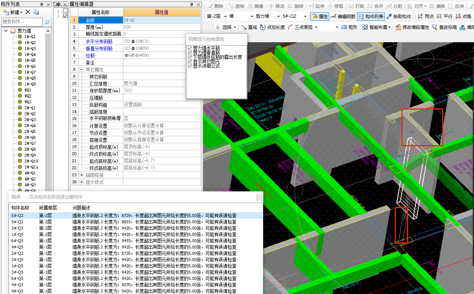Viewport: 474px width, 294px height.
Task: Choose the 移动 move tool
Action: click(276, 6)
